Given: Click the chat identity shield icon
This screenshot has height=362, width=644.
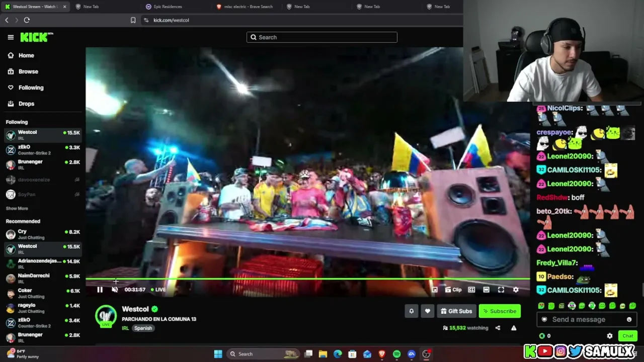Looking at the screenshot, I should [544, 319].
